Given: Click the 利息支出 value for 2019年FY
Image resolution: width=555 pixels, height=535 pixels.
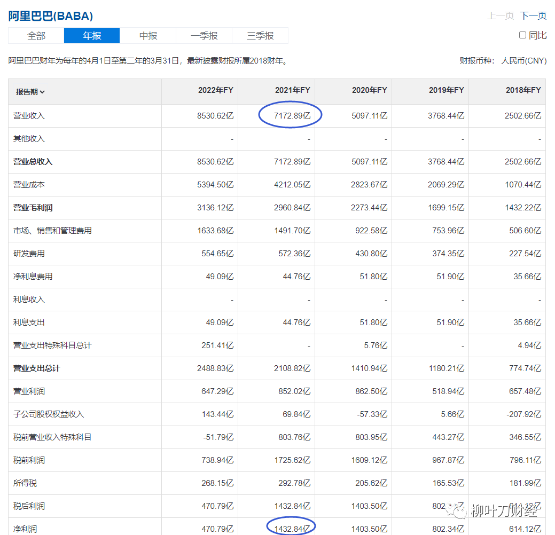Looking at the screenshot, I should click(x=450, y=322).
